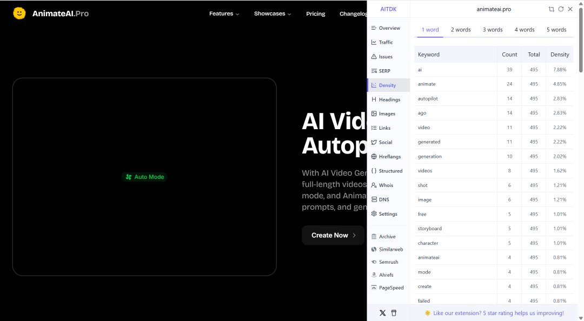Click the AITDK brand link
The image size is (584, 321).
click(x=388, y=9)
